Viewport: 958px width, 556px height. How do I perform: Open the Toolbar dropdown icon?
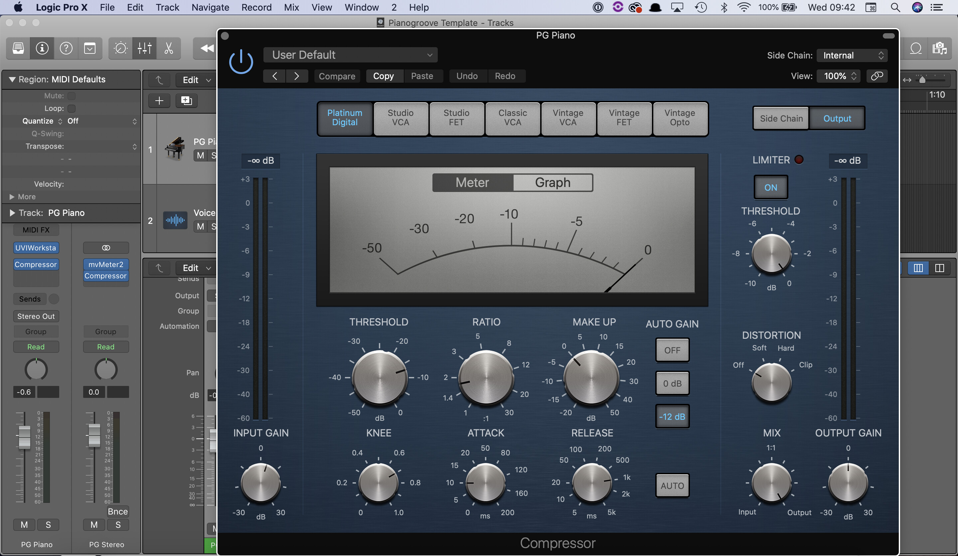click(x=90, y=48)
